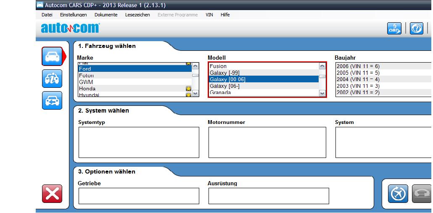Click the Modell list scroll-down arrow

[x=322, y=94]
